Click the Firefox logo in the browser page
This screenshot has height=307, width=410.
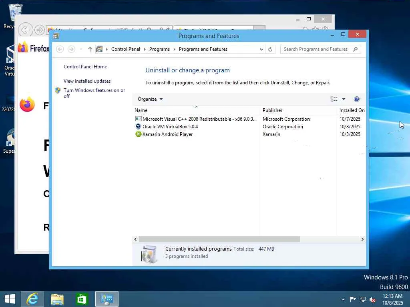pos(27,105)
